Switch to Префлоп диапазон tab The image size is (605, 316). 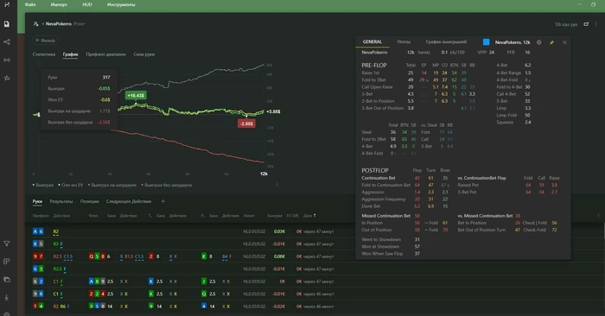[x=105, y=54]
